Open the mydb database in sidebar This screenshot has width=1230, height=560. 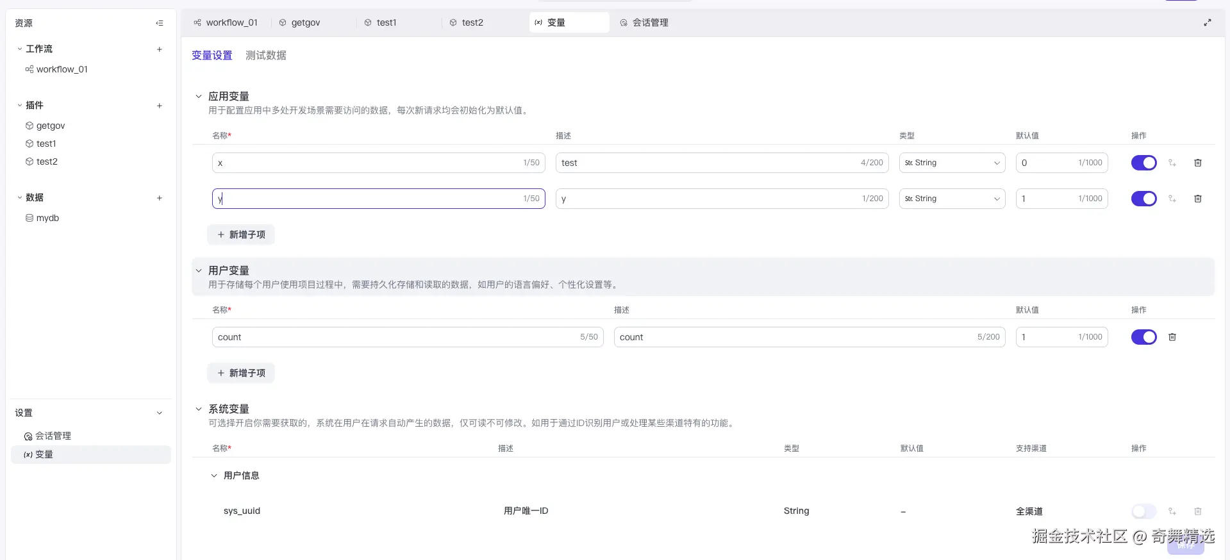(x=47, y=218)
